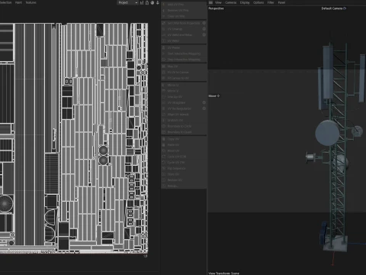This screenshot has width=366, height=275.
Task: Click the viewport hamburger menu icon
Action: [x=210, y=2]
